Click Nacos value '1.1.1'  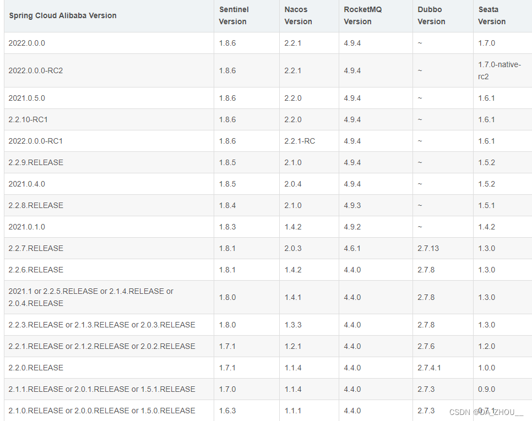point(293,411)
